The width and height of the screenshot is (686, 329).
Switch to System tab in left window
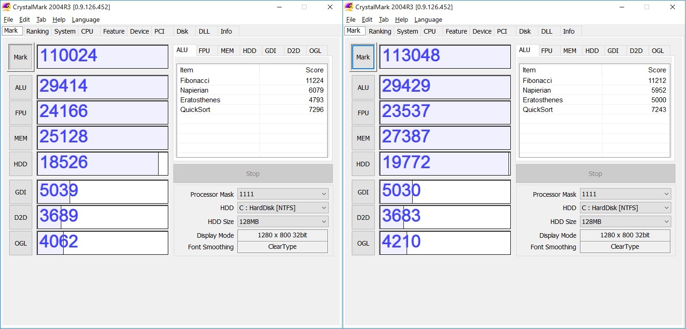(65, 31)
